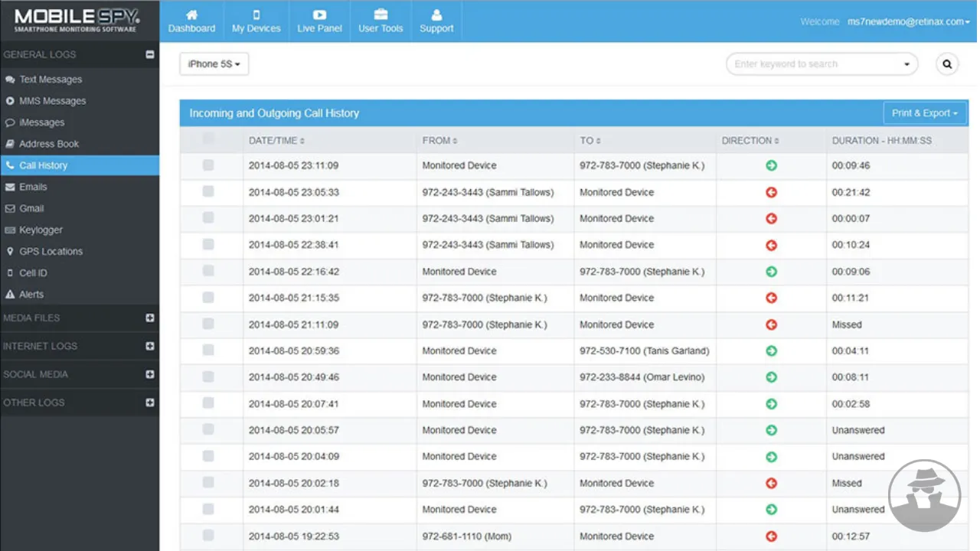Click green outgoing arrow for 20:05:57 call

(x=771, y=430)
